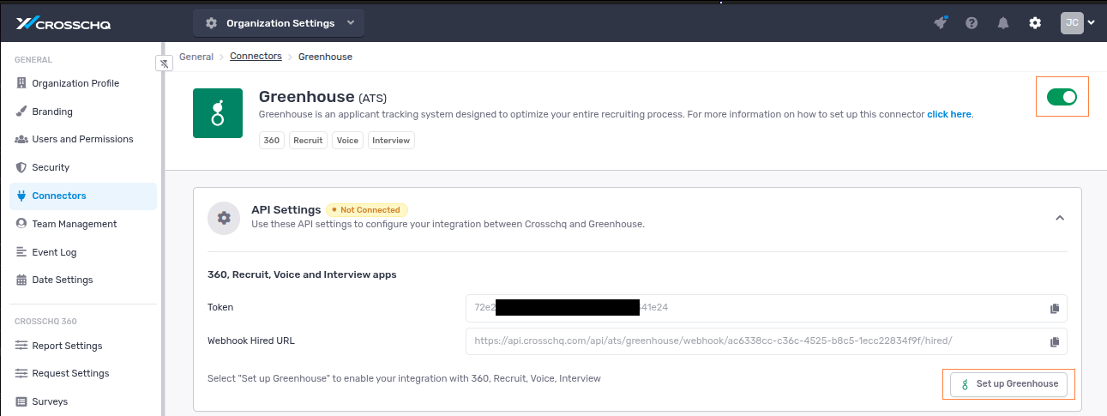Image resolution: width=1107 pixels, height=416 pixels.
Task: Follow the 'click here' setup link
Action: coord(949,114)
